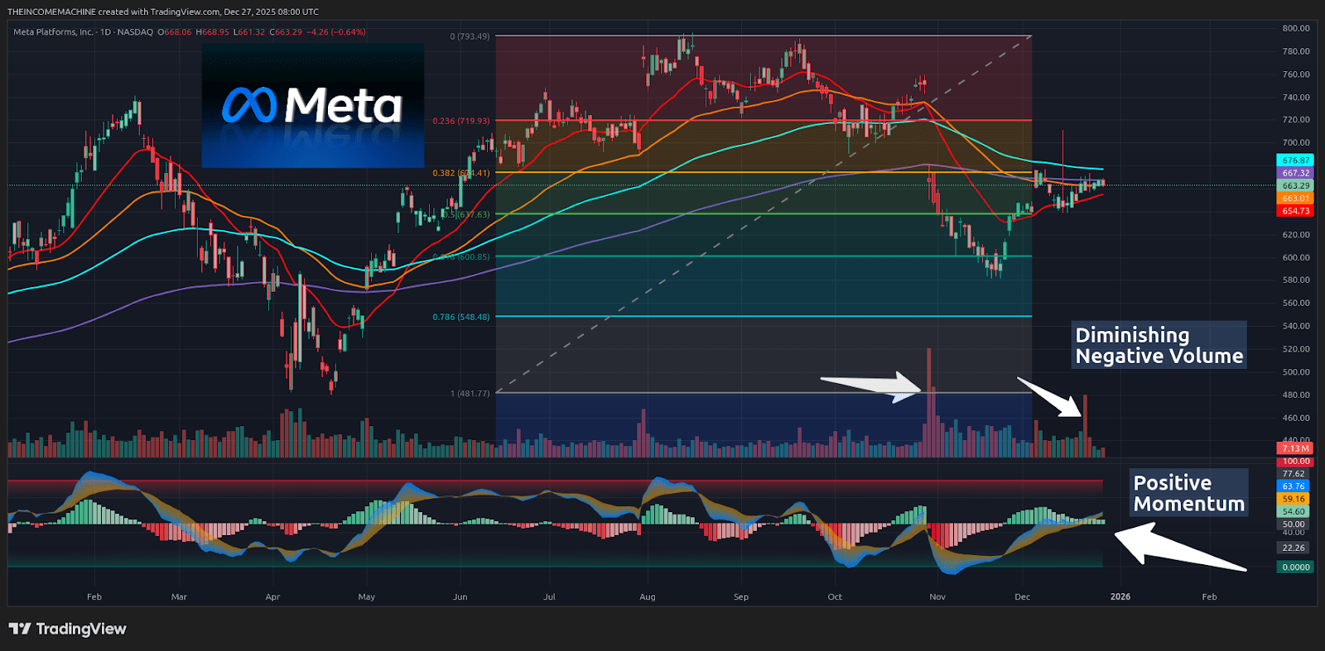Image resolution: width=1325 pixels, height=651 pixels.
Task: Click the 460.00 price axis label
Action: pyautogui.click(x=1296, y=418)
